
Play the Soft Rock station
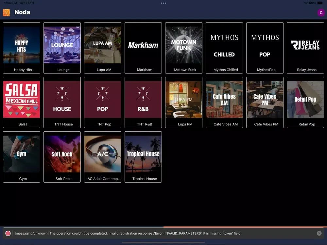[x=62, y=157]
